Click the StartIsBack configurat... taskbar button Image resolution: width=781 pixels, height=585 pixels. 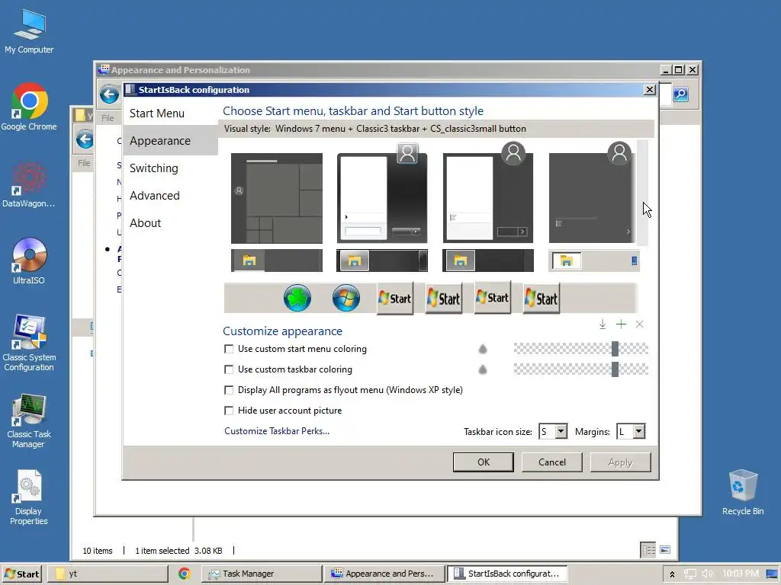pos(507,574)
